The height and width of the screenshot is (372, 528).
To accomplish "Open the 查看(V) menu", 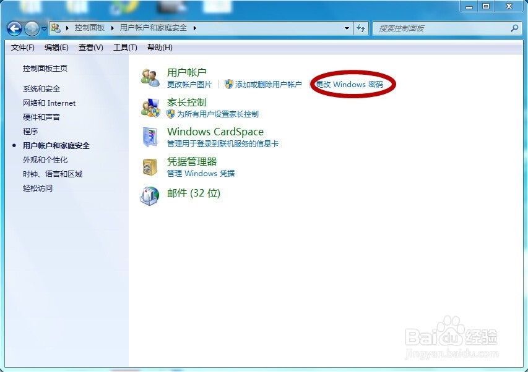I will (x=90, y=48).
